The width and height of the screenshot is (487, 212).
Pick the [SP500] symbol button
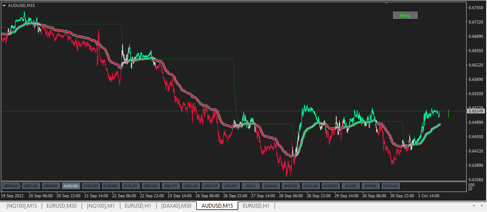(371, 186)
